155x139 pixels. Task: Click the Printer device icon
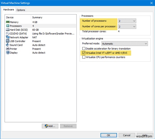coord(8,49)
